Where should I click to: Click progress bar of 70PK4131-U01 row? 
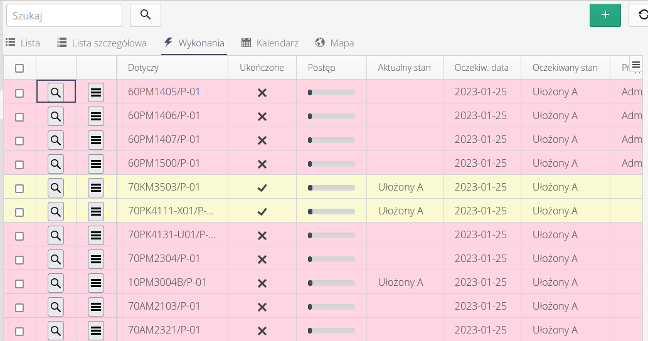click(331, 235)
